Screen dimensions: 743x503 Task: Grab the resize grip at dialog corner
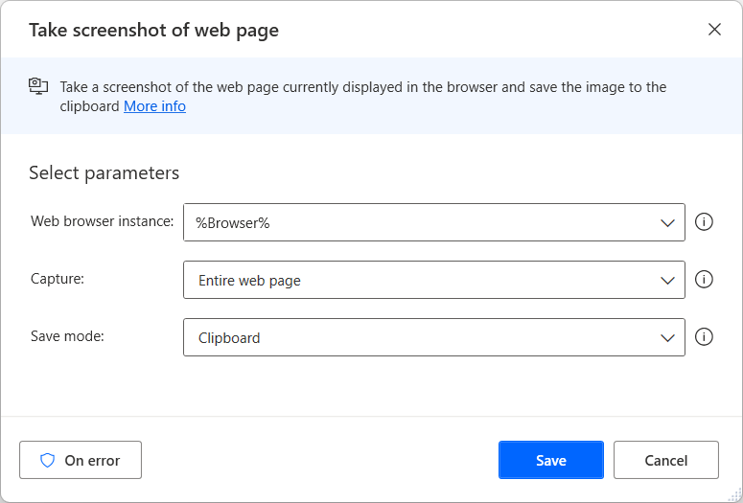pyautogui.click(x=733, y=493)
